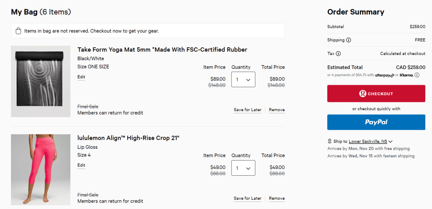Pay with the PayPal button
This screenshot has width=432, height=209.
376,122
